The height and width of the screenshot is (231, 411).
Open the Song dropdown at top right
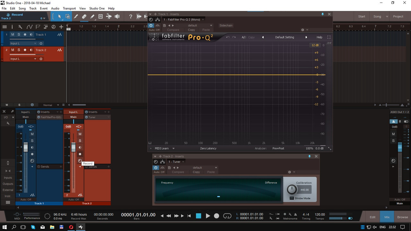pos(387,16)
